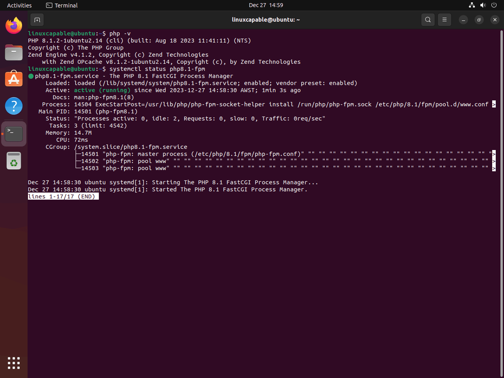This screenshot has height=378, width=504.
Task: Click the terminal vertical scrollbar
Action: coord(501,203)
